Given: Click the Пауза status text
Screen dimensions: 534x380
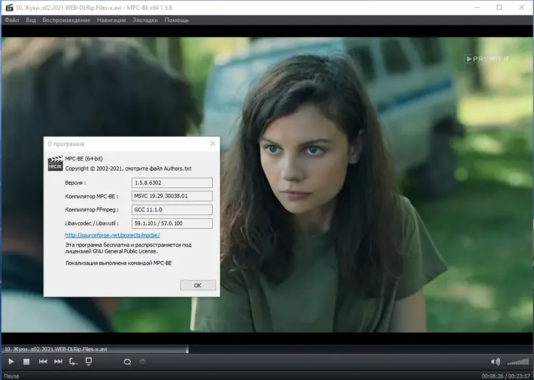Looking at the screenshot, I should coord(11,376).
